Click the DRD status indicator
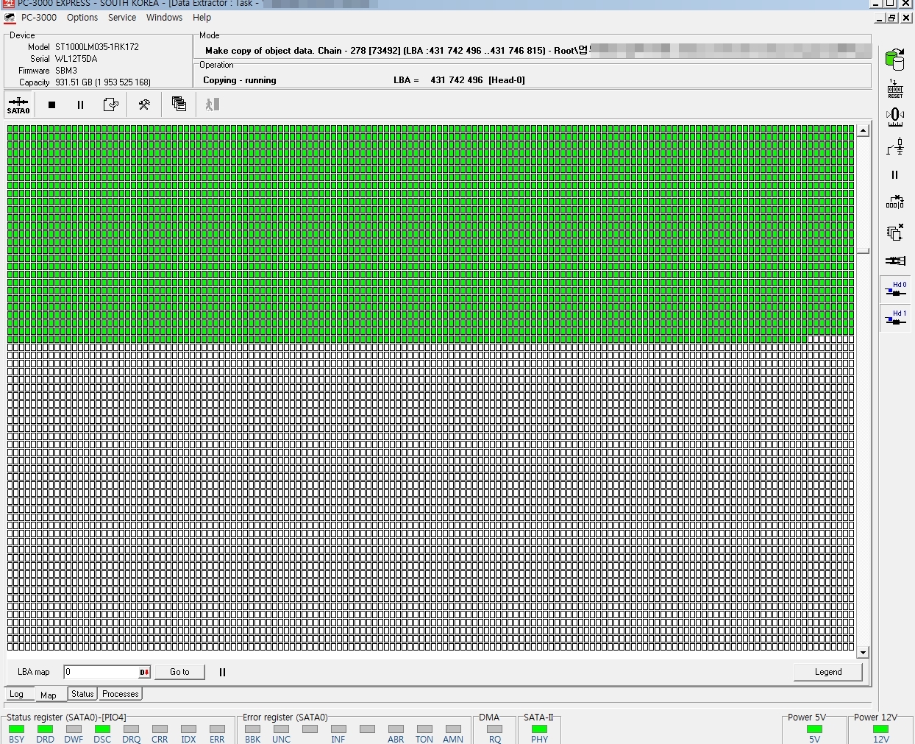 pos(45,729)
